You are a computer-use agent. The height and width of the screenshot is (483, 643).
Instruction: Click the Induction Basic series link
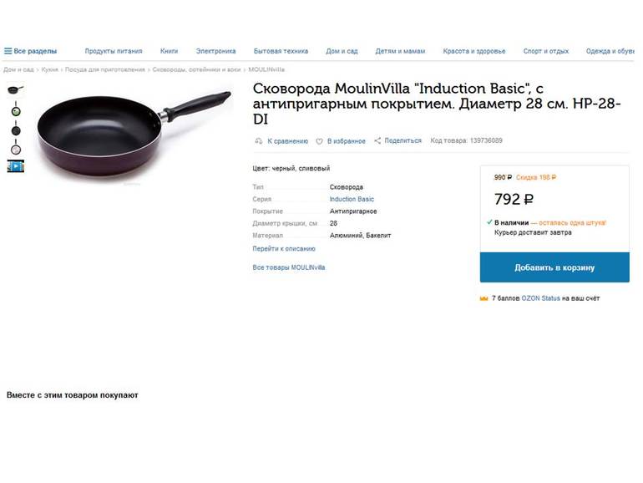[352, 200]
